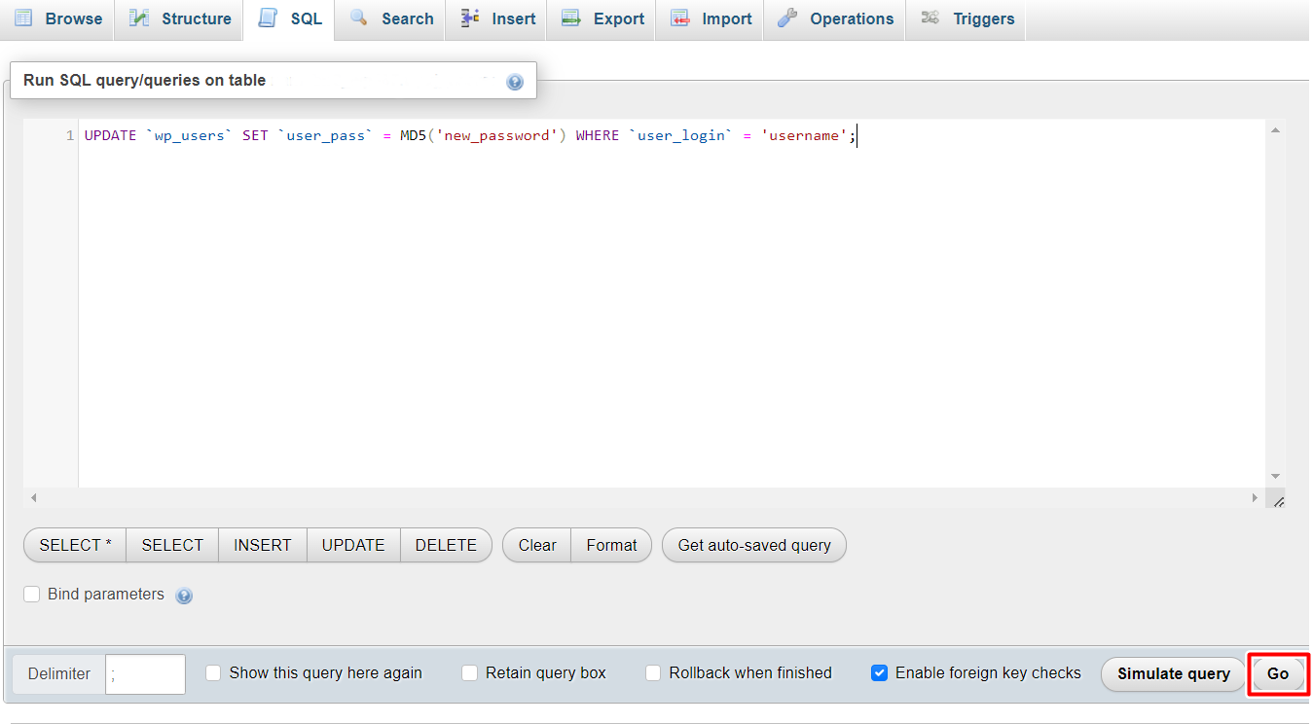Image resolution: width=1313 pixels, height=724 pixels.
Task: Click the Export tab icon
Action: point(572,18)
